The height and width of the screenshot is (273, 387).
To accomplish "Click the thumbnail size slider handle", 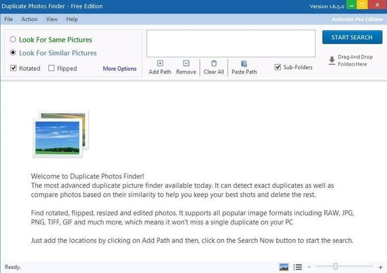I will tap(335, 267).
